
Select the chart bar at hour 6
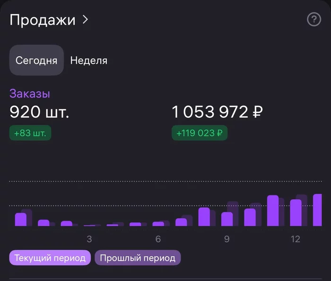pos(158,224)
